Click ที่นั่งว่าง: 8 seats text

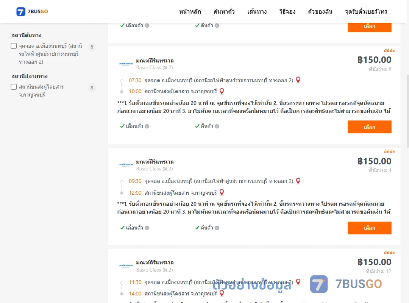[380, 69]
